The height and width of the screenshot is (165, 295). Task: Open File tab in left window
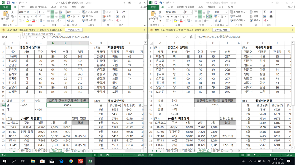point(5,7)
